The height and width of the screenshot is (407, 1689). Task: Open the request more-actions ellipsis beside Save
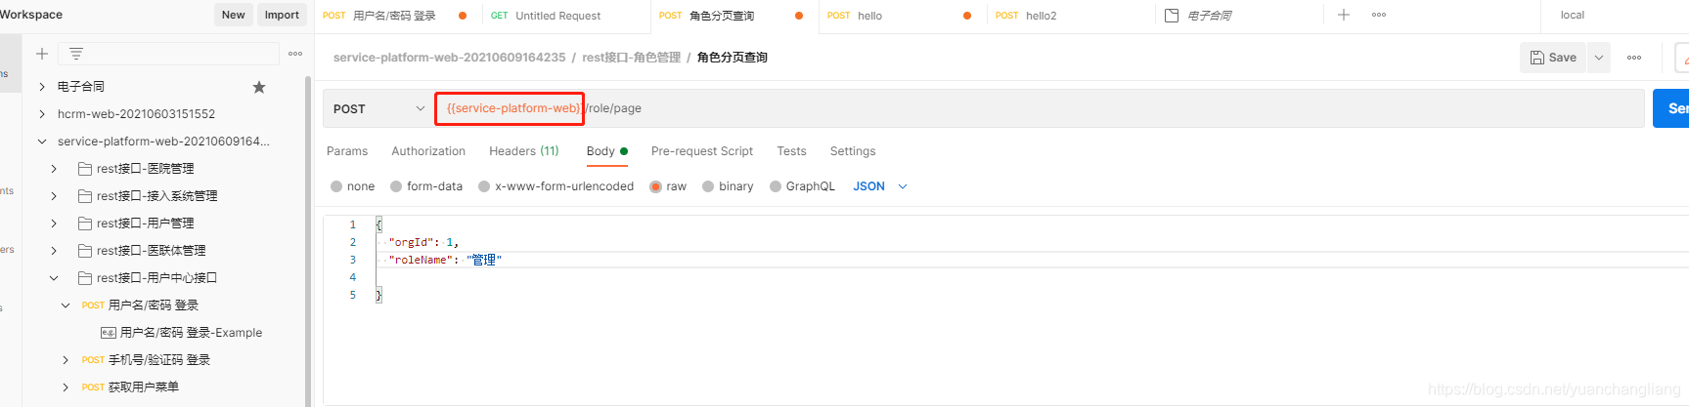pos(1634,58)
